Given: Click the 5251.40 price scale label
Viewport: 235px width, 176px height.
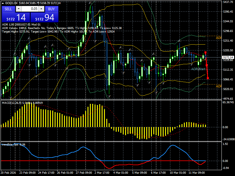Looking at the screenshot, I should click(228, 41).
